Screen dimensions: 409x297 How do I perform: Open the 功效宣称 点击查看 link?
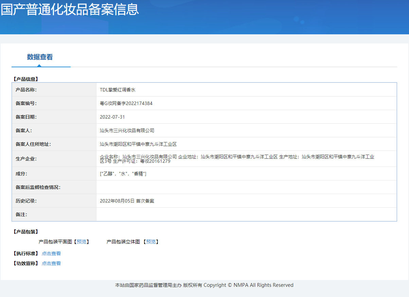pos(51,263)
